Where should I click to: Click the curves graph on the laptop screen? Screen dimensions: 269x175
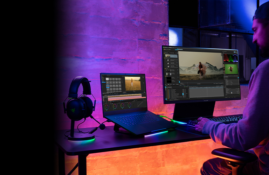click(140, 104)
